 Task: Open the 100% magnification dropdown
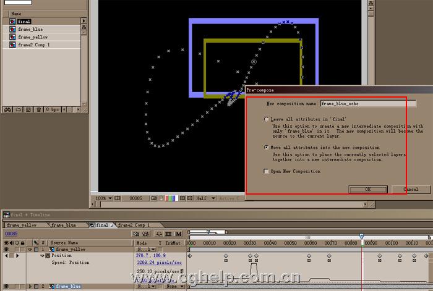click(x=104, y=198)
